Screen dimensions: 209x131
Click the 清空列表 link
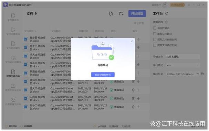tap(139, 23)
